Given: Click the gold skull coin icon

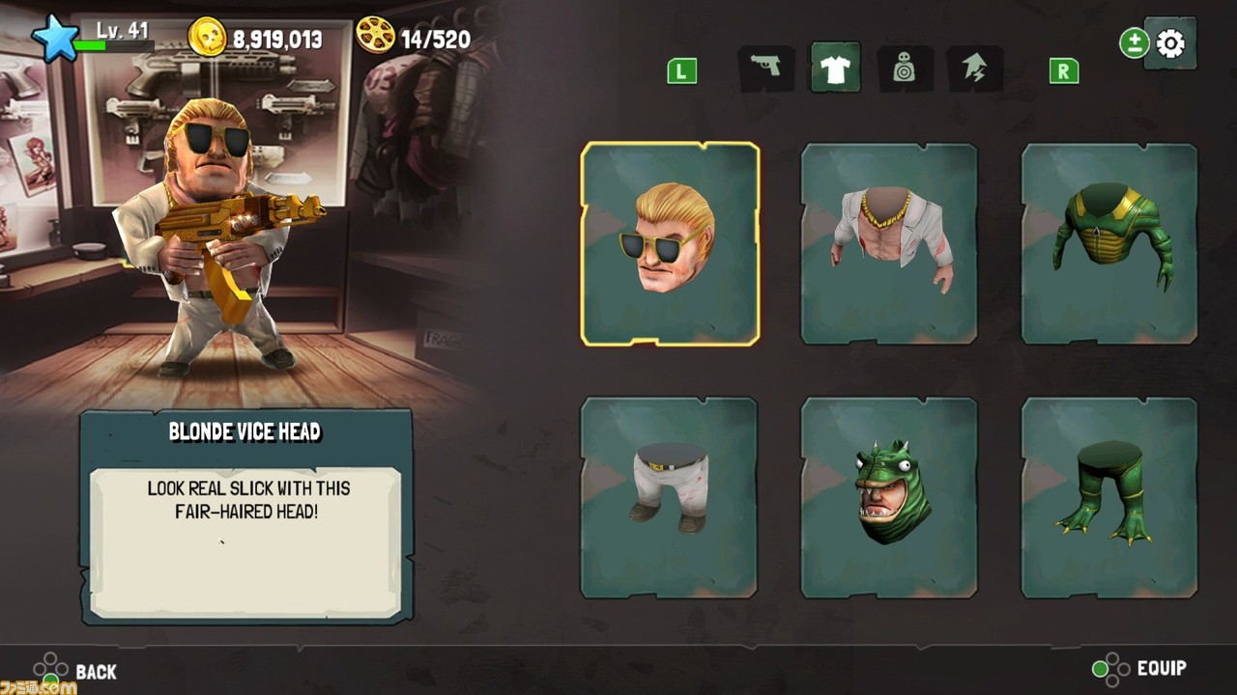Looking at the screenshot, I should 207,38.
